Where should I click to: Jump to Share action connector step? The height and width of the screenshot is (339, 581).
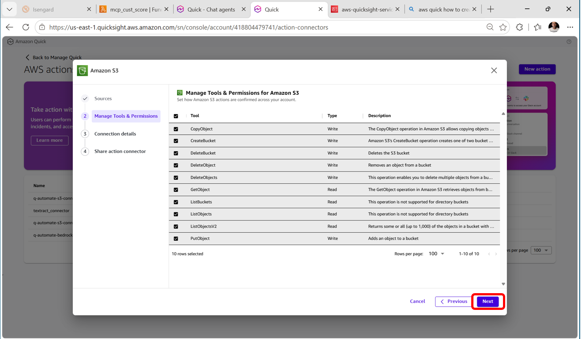point(120,151)
